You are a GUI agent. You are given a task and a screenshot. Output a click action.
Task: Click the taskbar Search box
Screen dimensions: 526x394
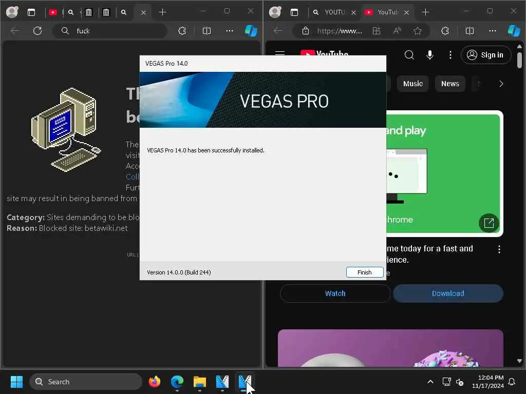coord(86,382)
